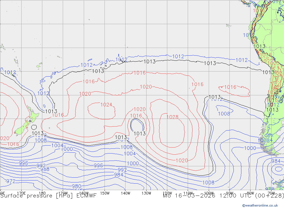Click the 984 label beside the low near Cape Horn

(x=276, y=161)
